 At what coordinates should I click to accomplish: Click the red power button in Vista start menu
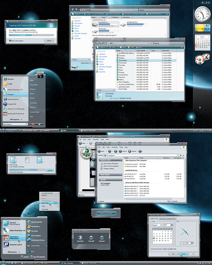coord(33,124)
